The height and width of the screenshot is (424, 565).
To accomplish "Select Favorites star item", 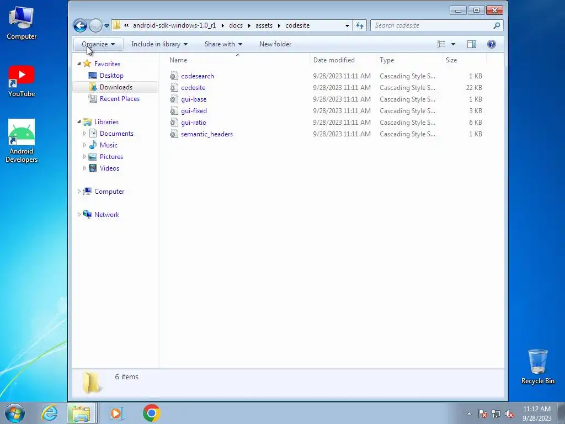I will point(102,64).
